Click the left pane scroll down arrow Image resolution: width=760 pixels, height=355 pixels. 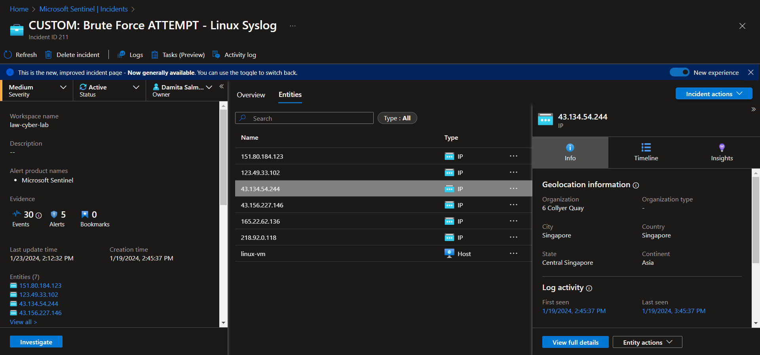pyautogui.click(x=223, y=323)
